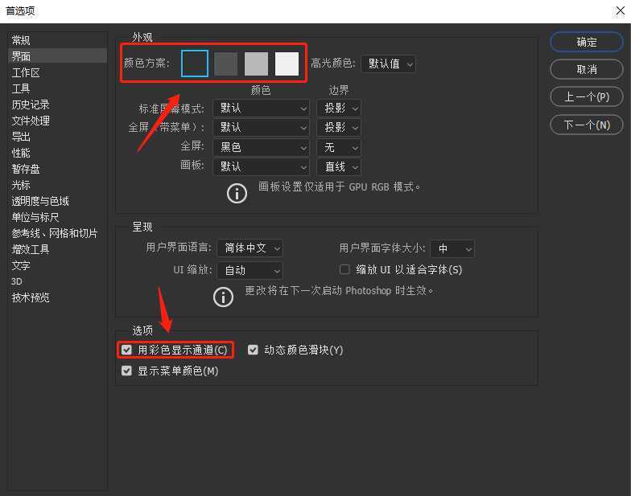Choose the darkest color scheme swatch
Screen dimensions: 631x496
(195, 64)
